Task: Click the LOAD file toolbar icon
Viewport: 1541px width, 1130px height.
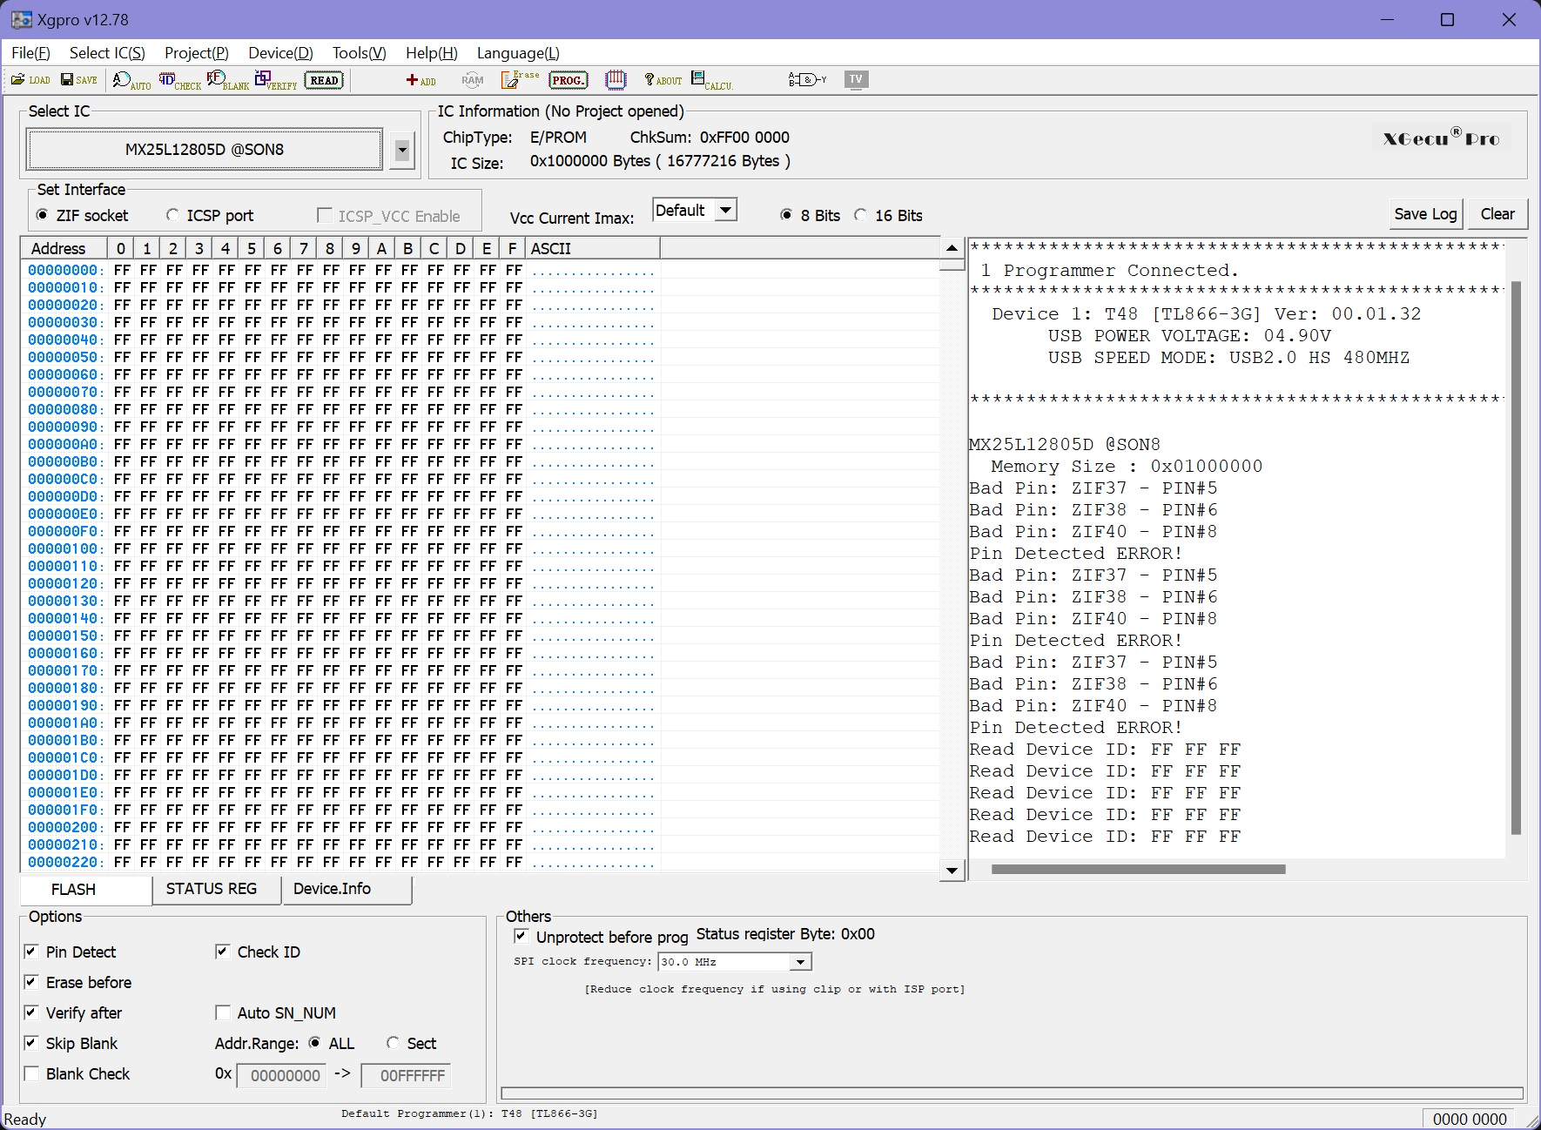Action: 30,80
